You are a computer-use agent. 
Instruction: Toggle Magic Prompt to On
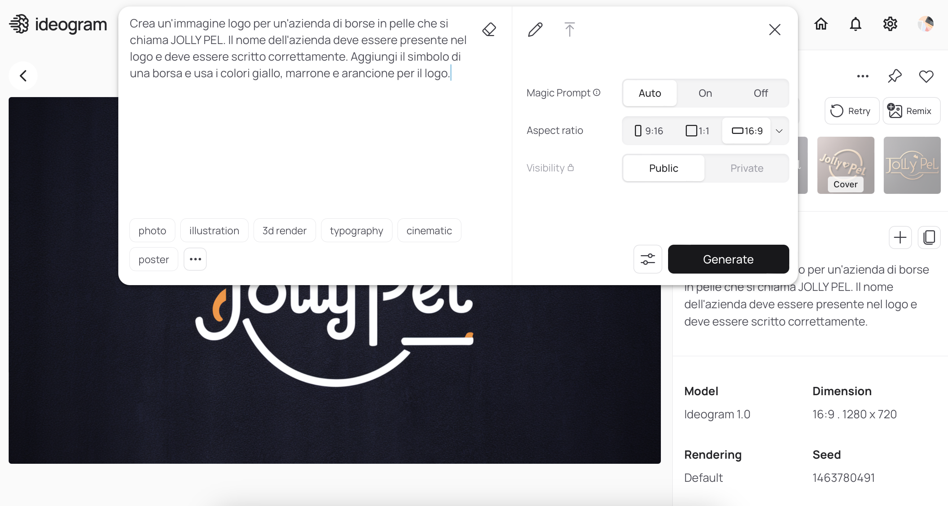[x=705, y=93]
